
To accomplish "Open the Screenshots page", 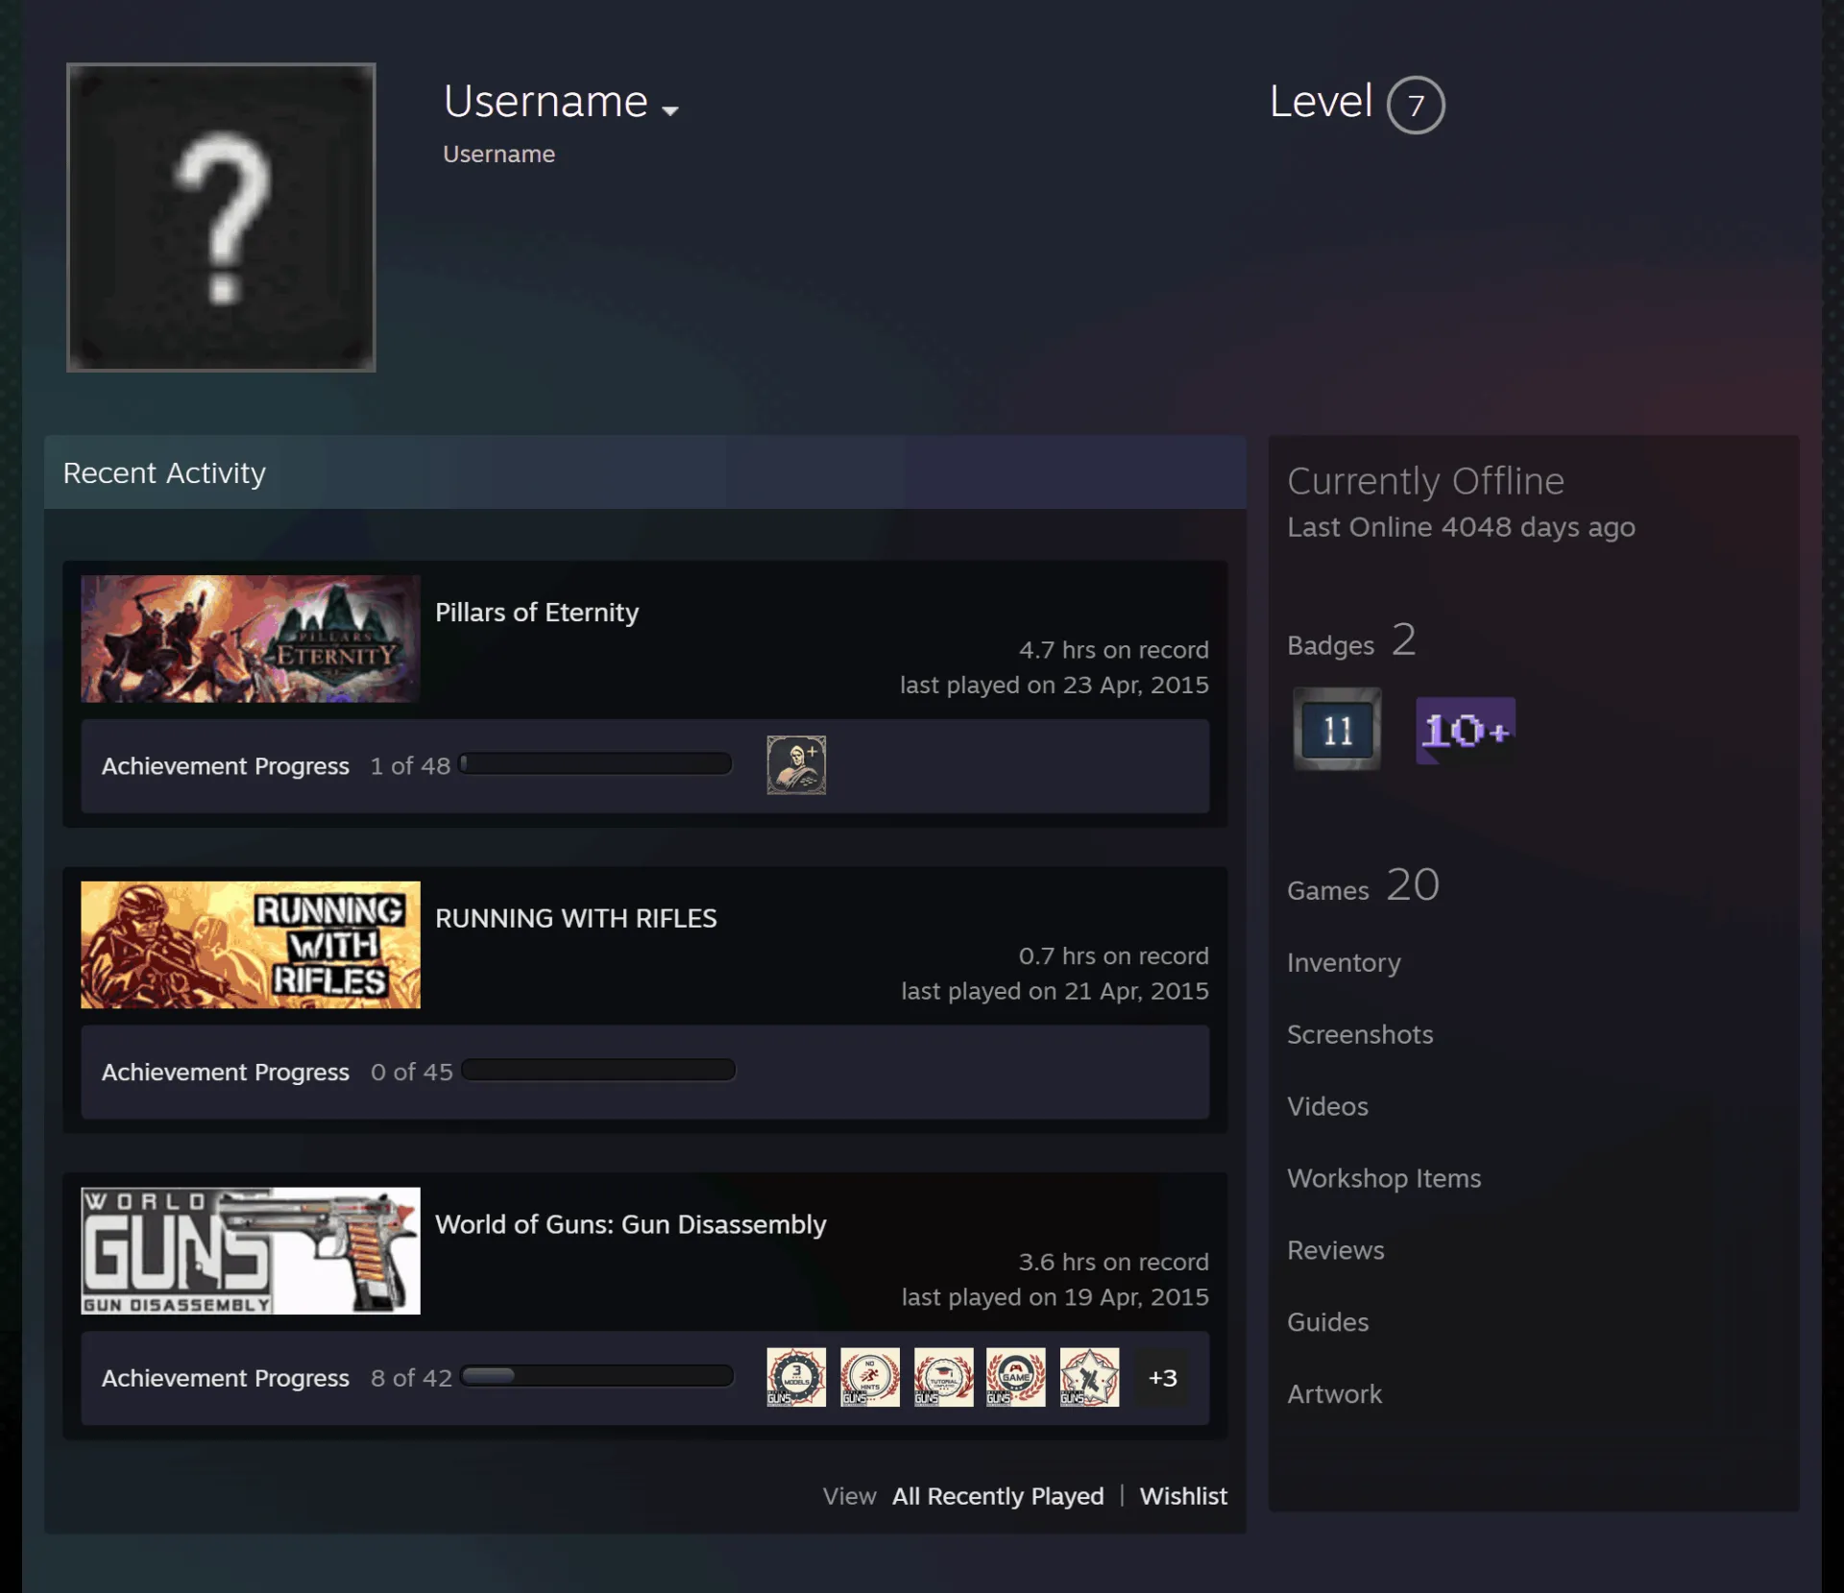I will [1360, 1034].
